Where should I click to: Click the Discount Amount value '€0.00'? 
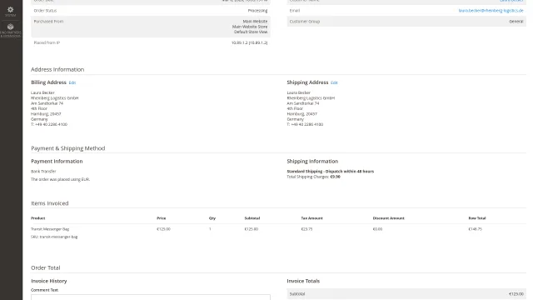point(377,229)
